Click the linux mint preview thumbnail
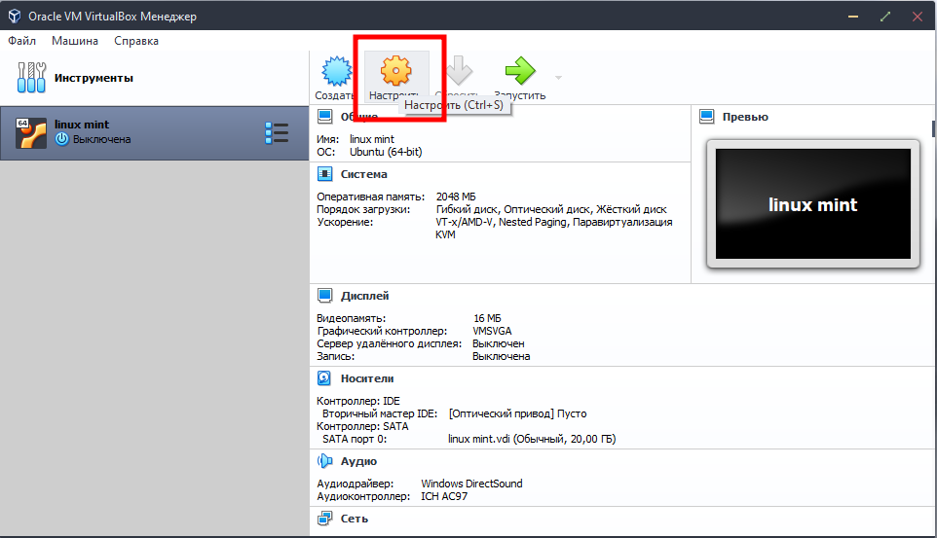The height and width of the screenshot is (538, 937). point(812,203)
